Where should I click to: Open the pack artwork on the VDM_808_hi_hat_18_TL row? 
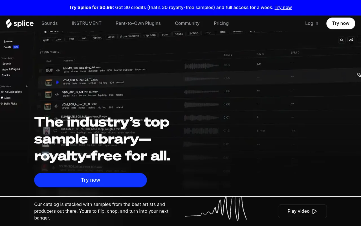47,107
